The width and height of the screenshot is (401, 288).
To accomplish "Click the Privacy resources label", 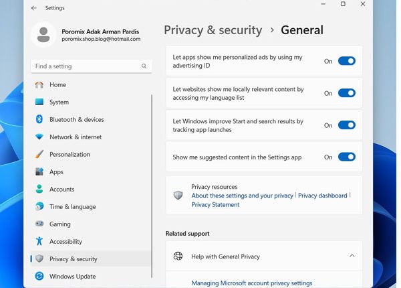I will [215, 187].
